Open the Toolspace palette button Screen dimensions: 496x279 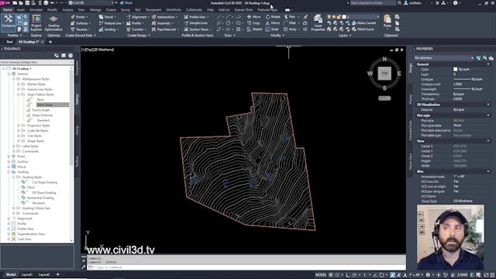tap(9, 22)
